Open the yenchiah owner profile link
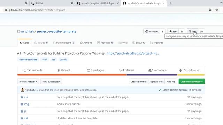223x125 pixels. tap(27, 31)
